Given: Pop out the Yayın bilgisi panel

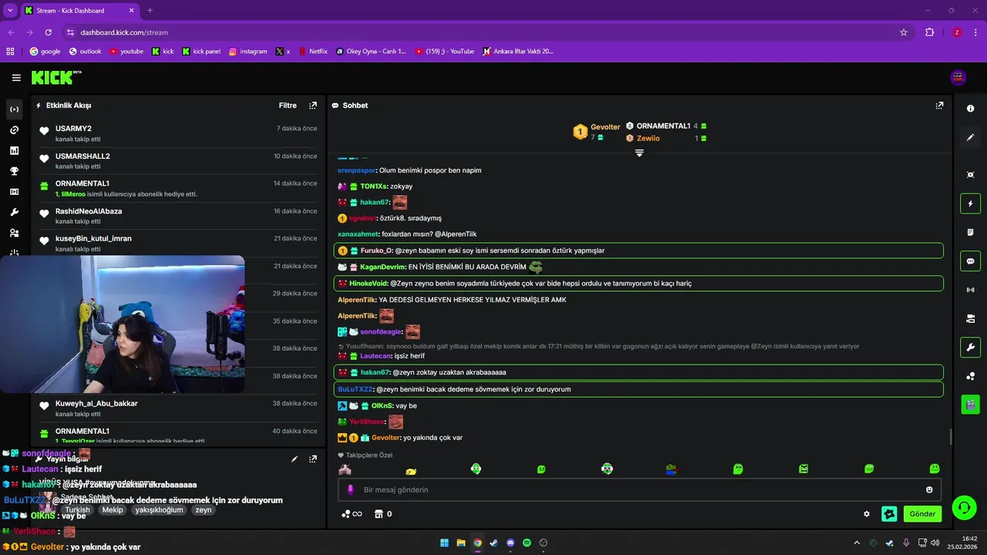Looking at the screenshot, I should (312, 459).
